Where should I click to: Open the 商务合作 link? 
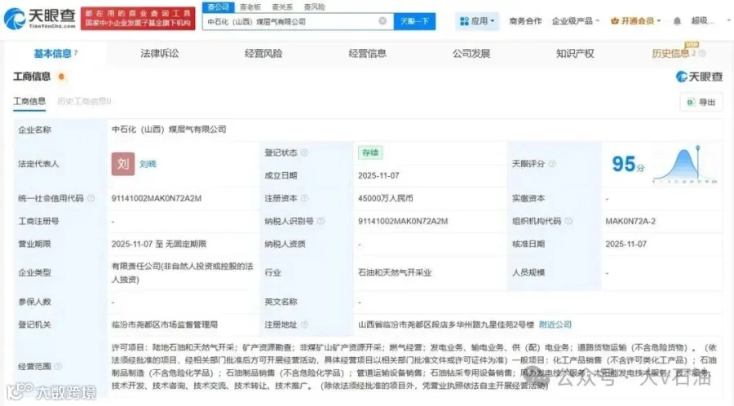525,21
